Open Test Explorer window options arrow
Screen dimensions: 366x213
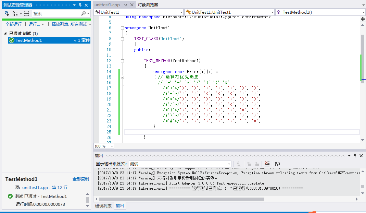(74, 5)
